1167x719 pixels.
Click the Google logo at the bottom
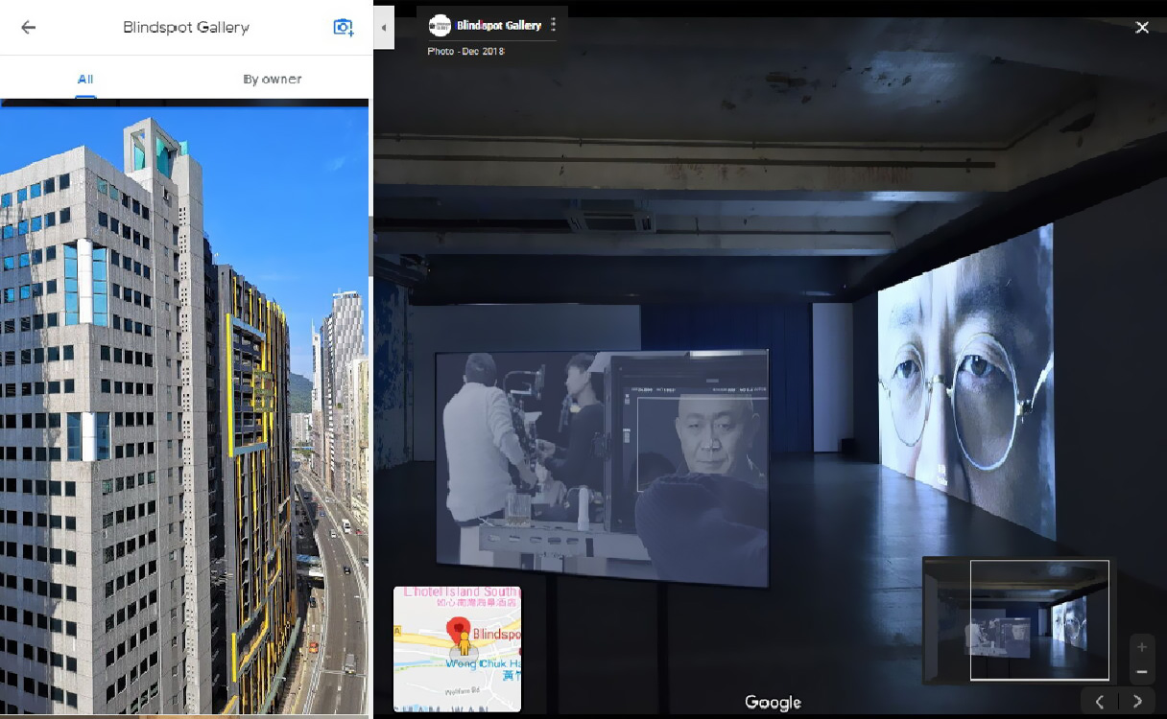point(772,703)
